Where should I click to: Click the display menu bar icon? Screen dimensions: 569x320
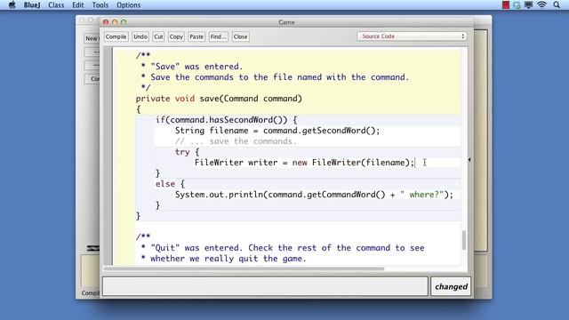(x=529, y=5)
